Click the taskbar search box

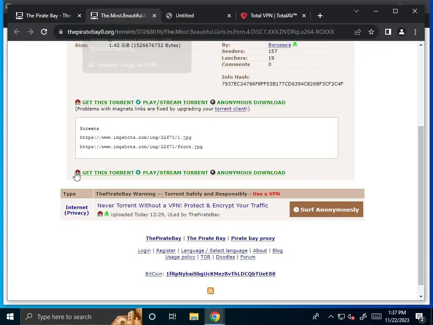81,317
